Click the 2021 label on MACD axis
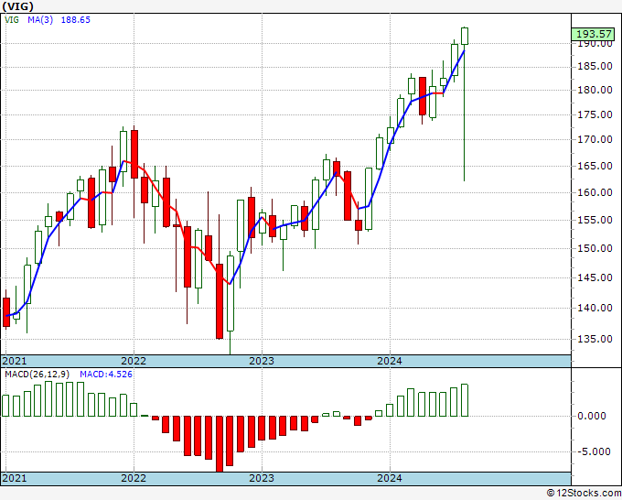Image resolution: width=622 pixels, height=500 pixels. [x=15, y=478]
